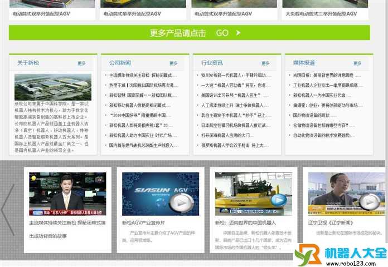The width and height of the screenshot is (388, 267).
Task: Open media report 曲道奎:创业
Action: point(328,105)
